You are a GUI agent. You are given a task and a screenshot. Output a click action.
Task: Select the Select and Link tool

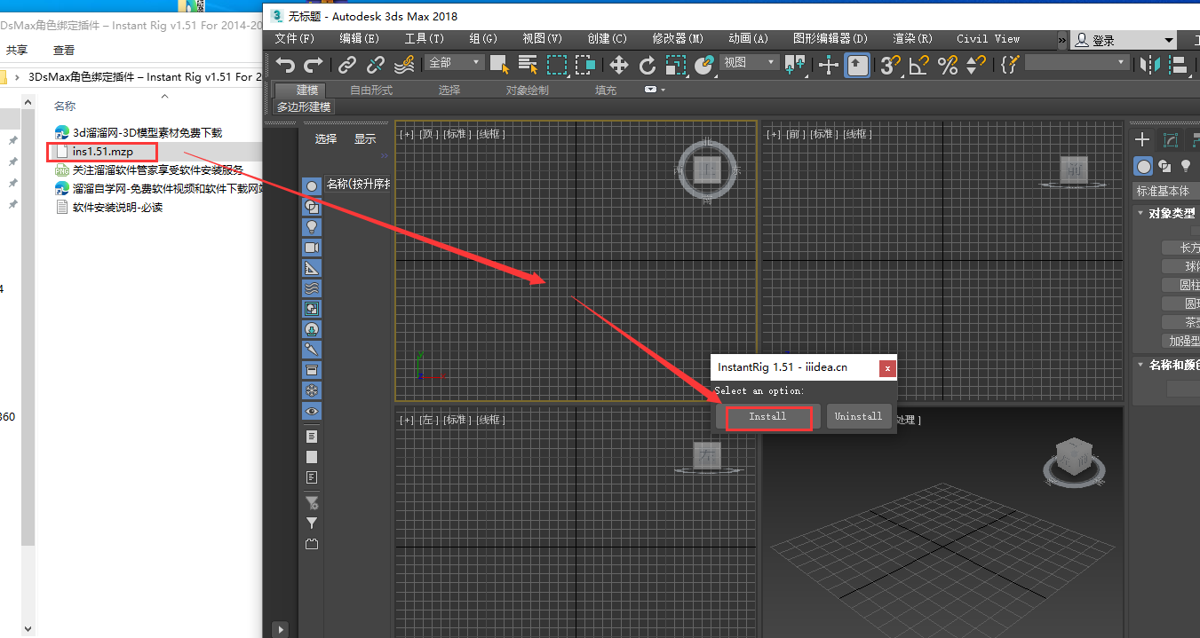pyautogui.click(x=347, y=65)
